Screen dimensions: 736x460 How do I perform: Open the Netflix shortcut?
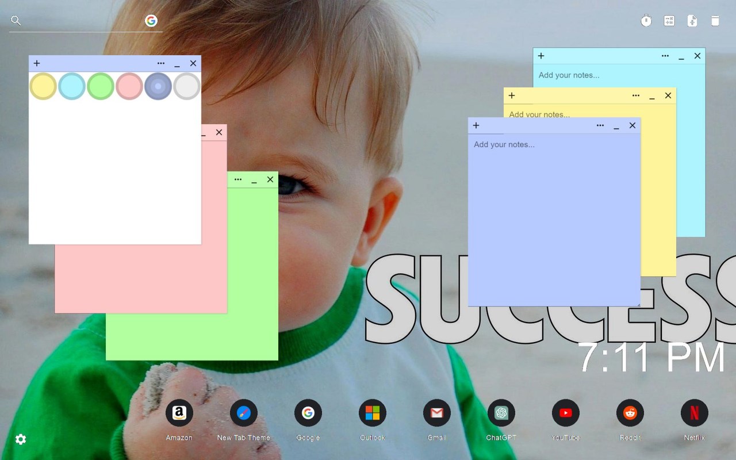coord(695,413)
